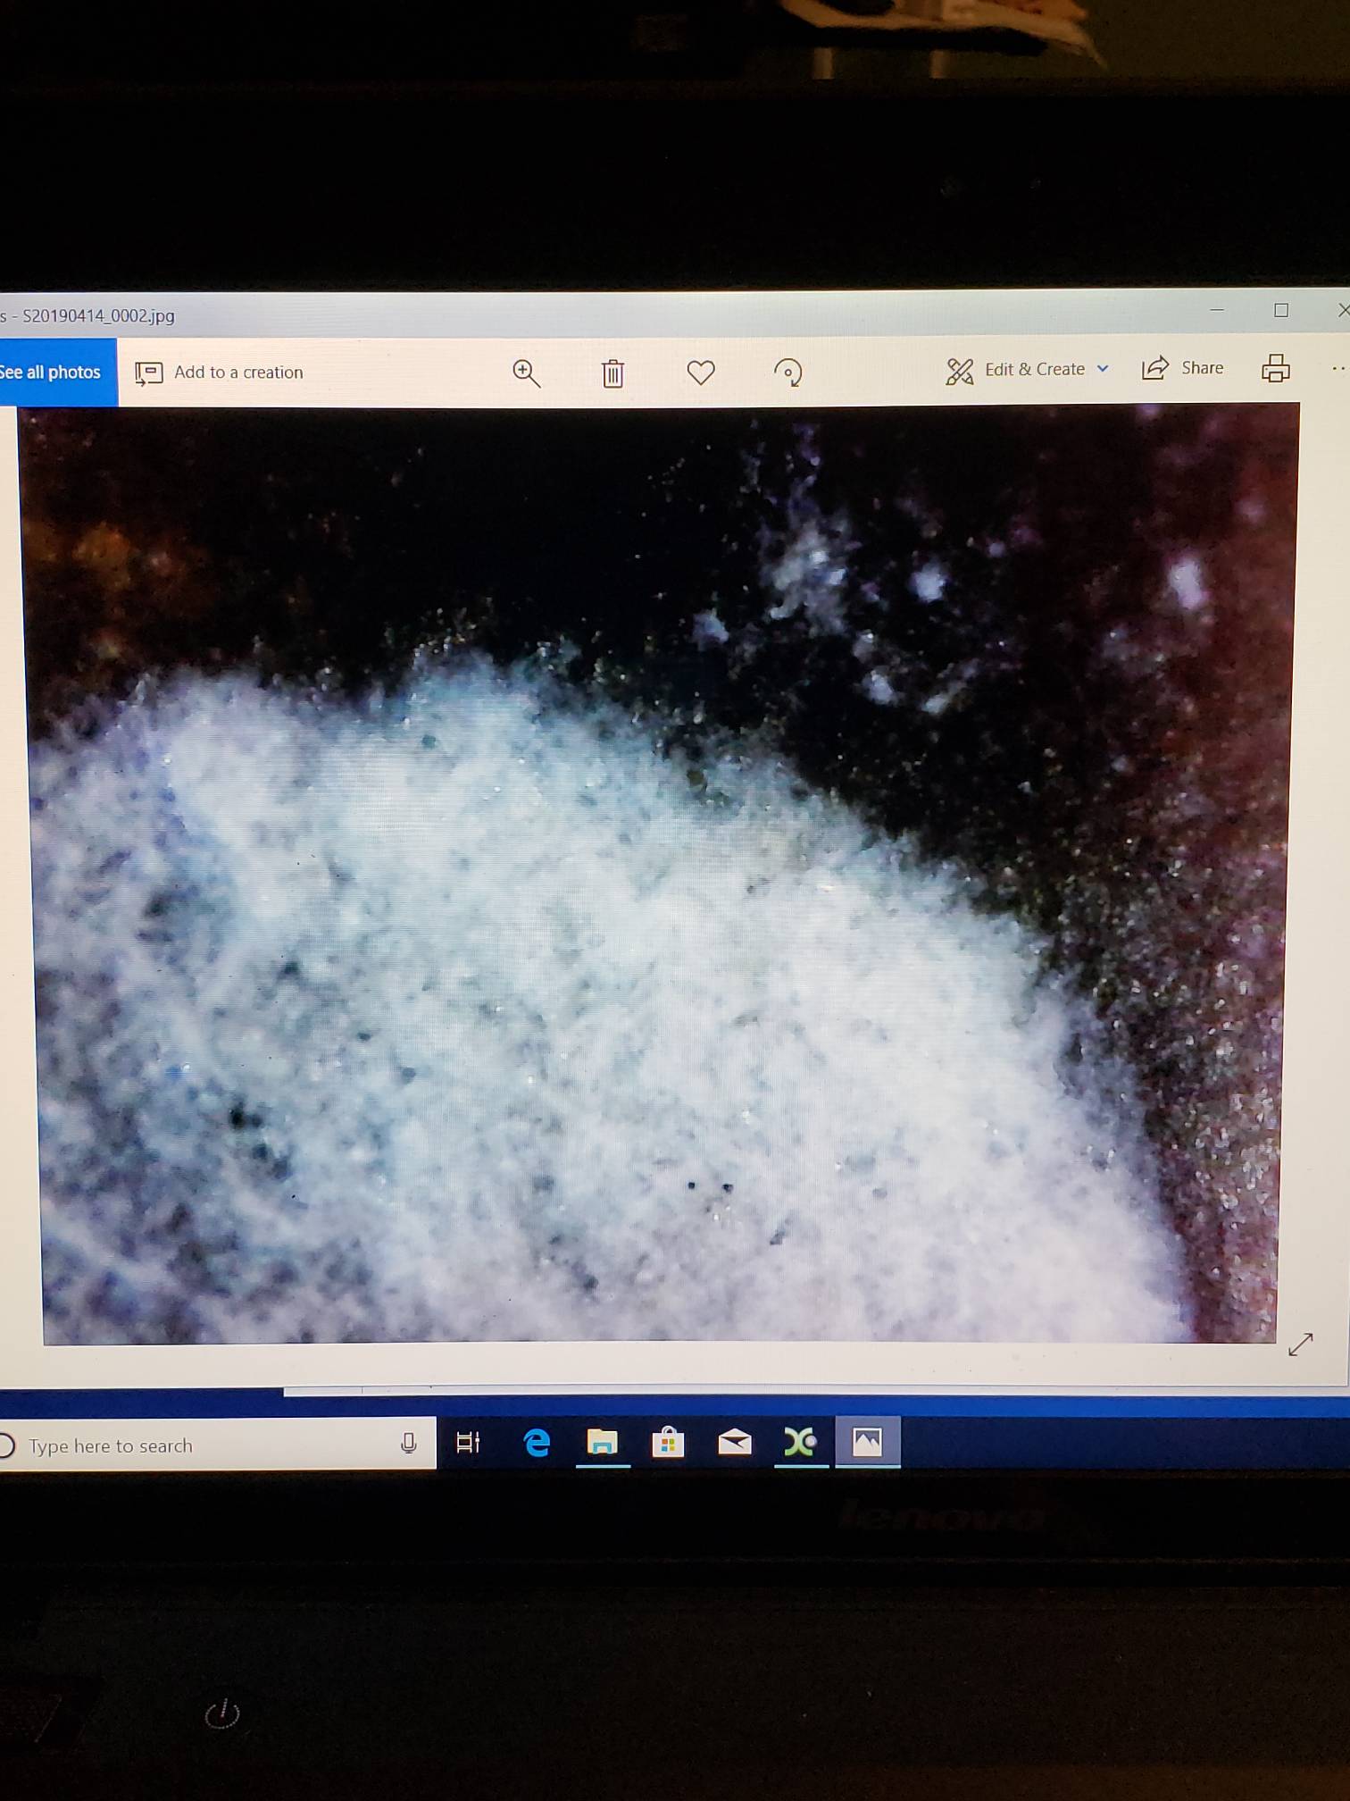Image resolution: width=1350 pixels, height=1801 pixels.
Task: Open the green X app on taskbar
Action: coord(800,1441)
